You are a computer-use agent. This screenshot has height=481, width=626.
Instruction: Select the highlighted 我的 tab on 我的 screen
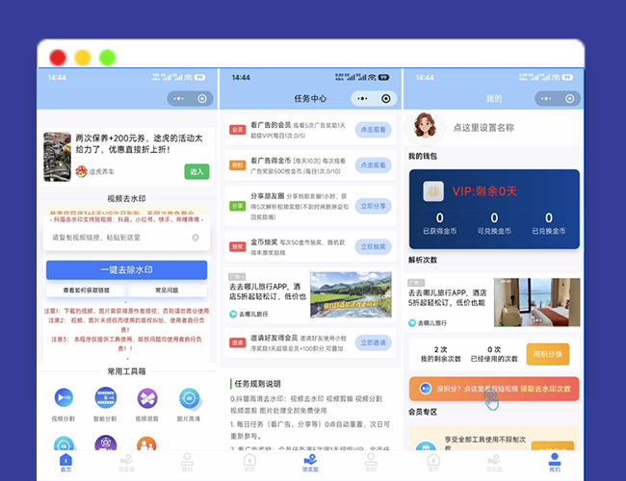(x=555, y=463)
